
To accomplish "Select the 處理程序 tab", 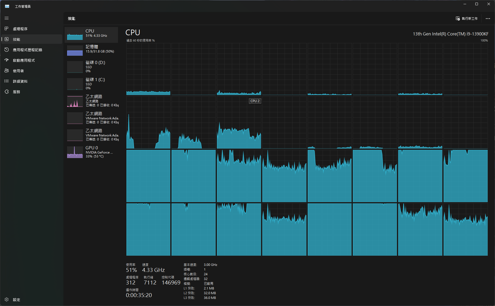I will (x=32, y=29).
